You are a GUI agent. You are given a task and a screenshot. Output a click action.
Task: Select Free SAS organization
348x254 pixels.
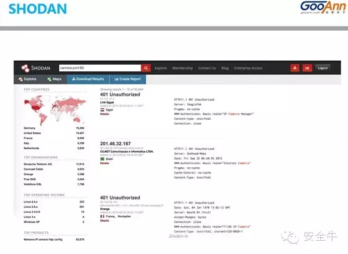tap(54, 179)
